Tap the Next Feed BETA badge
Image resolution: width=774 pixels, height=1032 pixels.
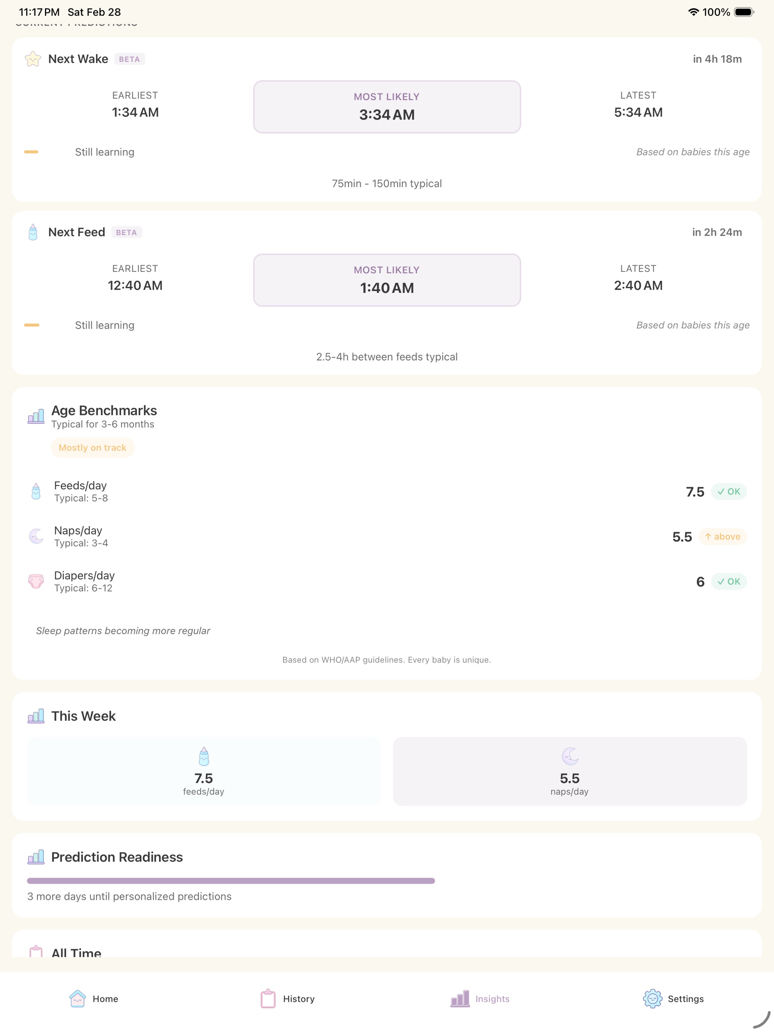click(127, 232)
